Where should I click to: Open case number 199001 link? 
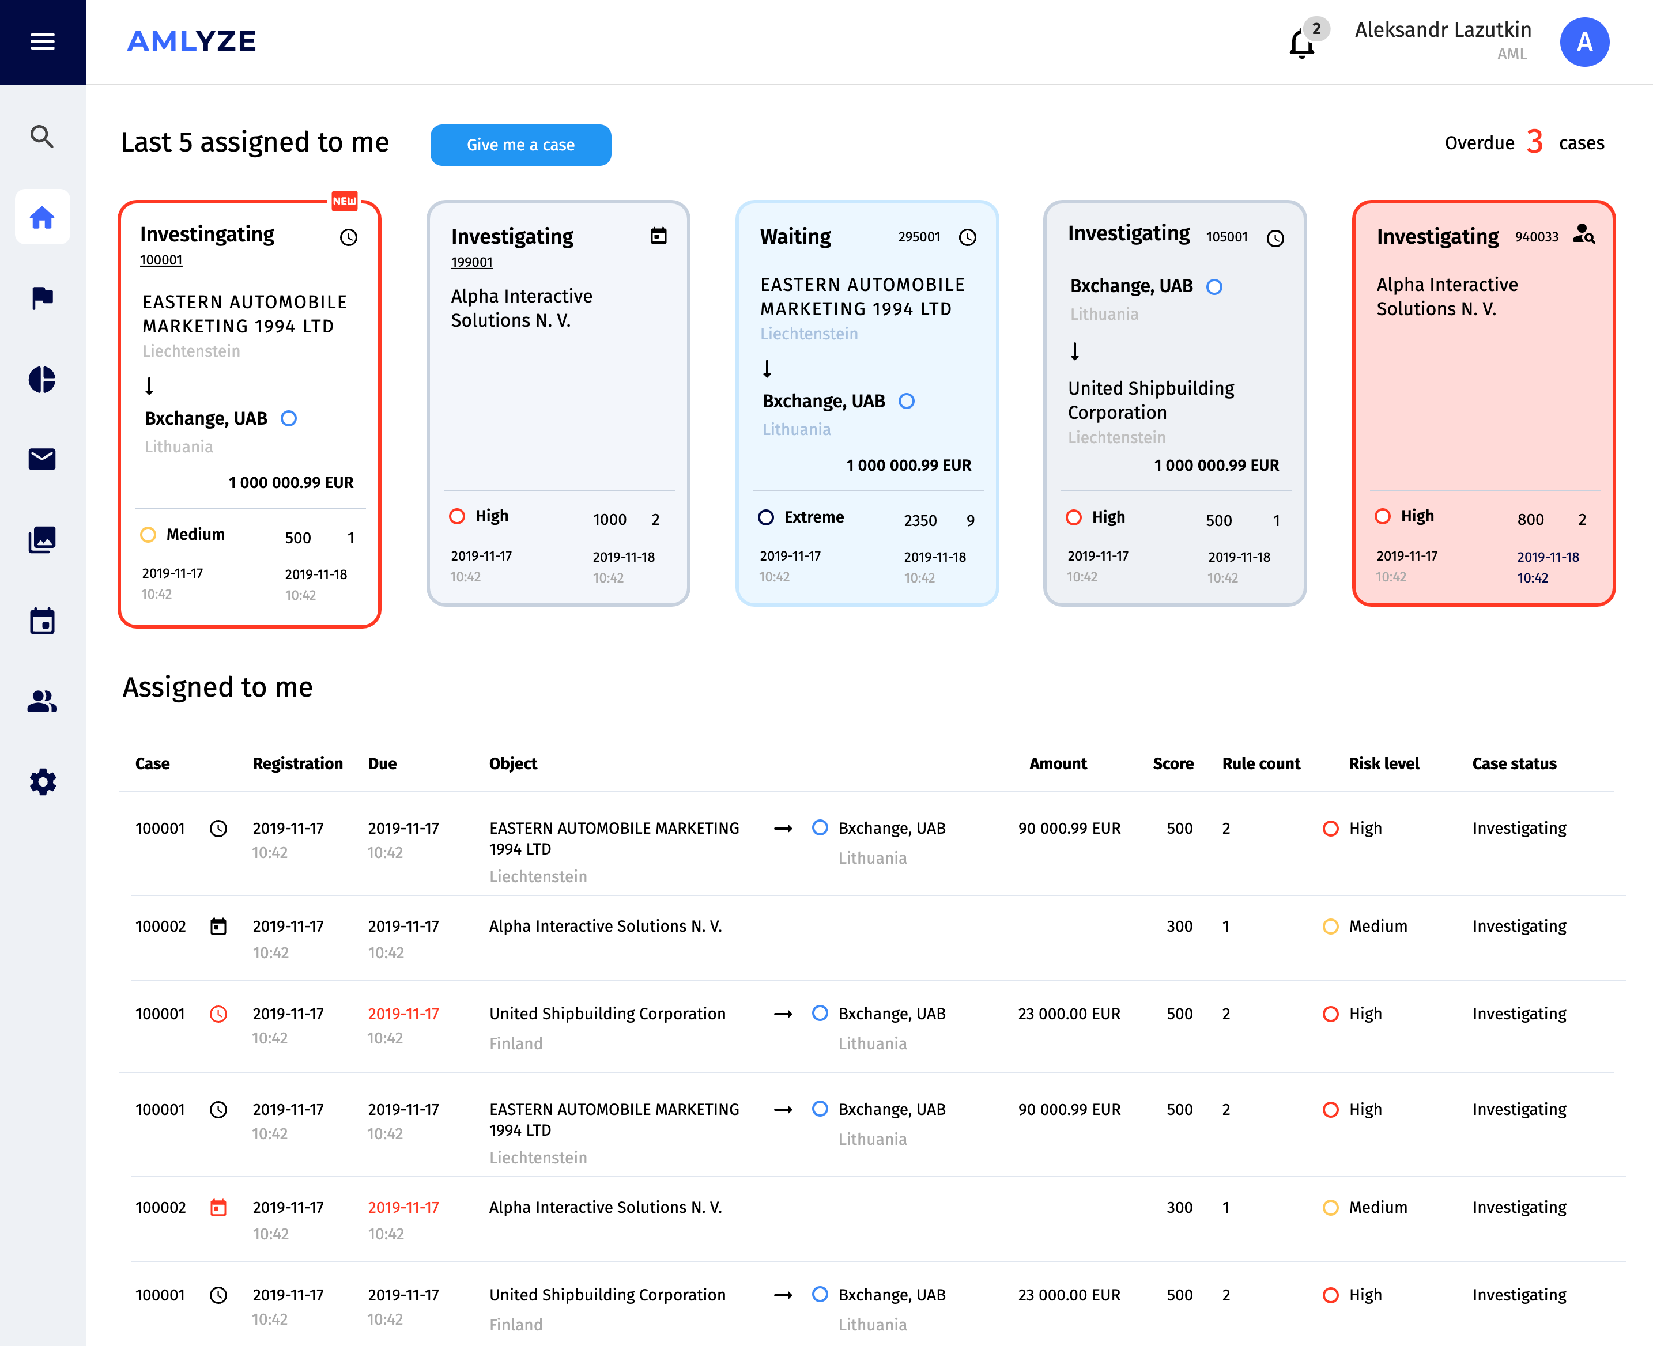(471, 262)
